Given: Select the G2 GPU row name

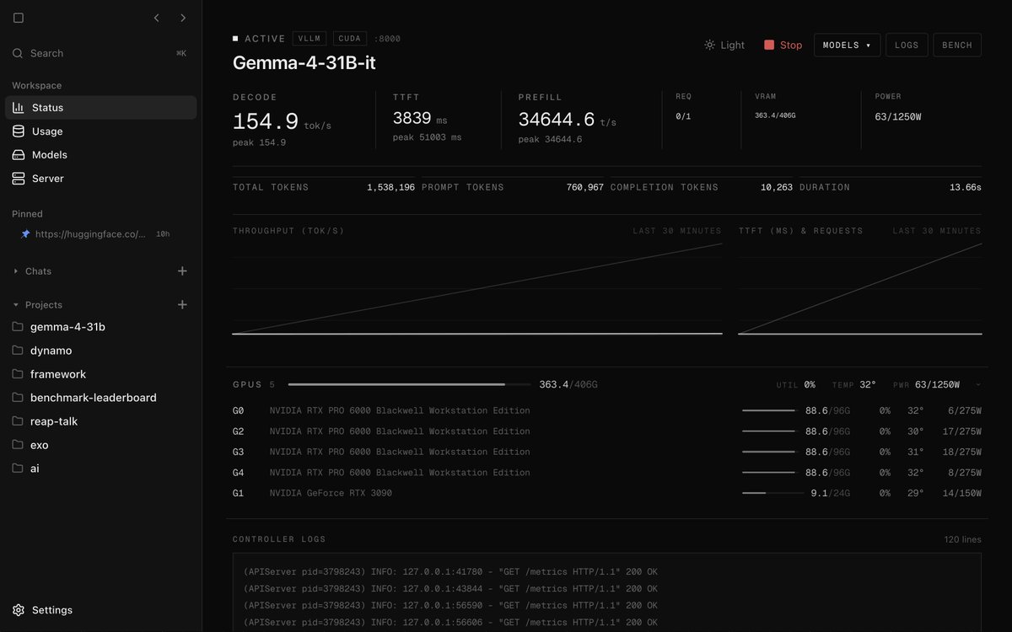Looking at the screenshot, I should [400, 431].
